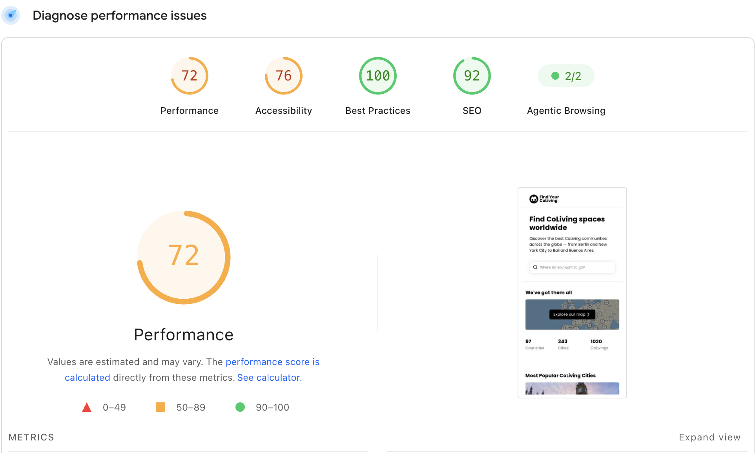Click the red triangle 0–49 legend icon

[87, 407]
